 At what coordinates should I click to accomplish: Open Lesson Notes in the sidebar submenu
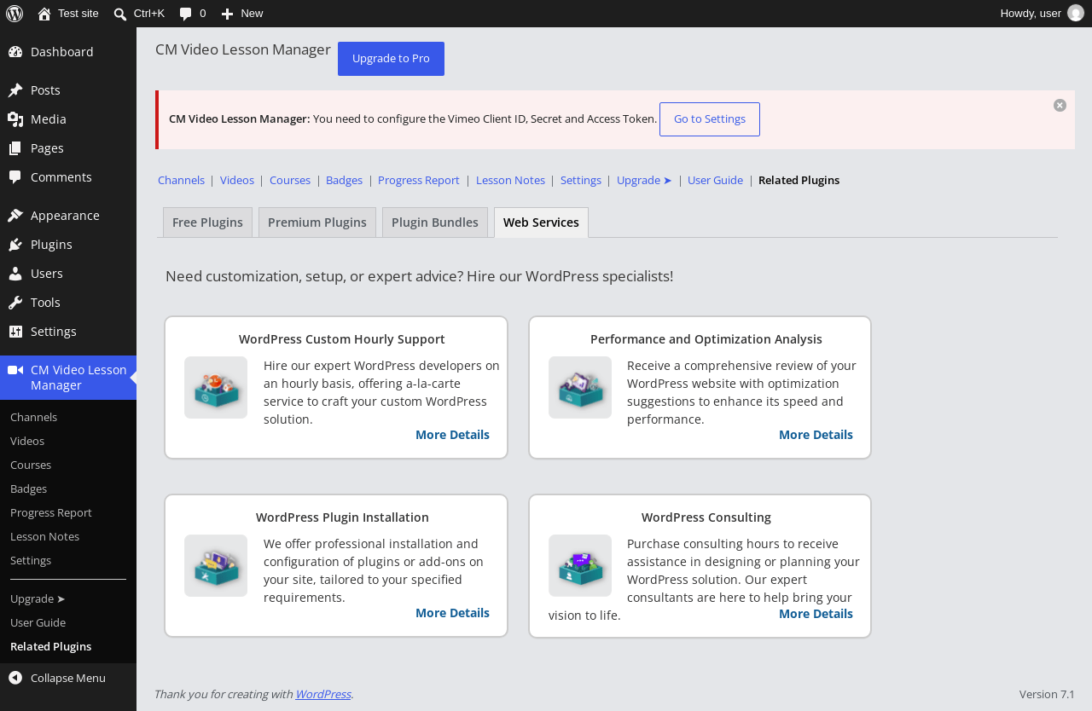click(68, 536)
